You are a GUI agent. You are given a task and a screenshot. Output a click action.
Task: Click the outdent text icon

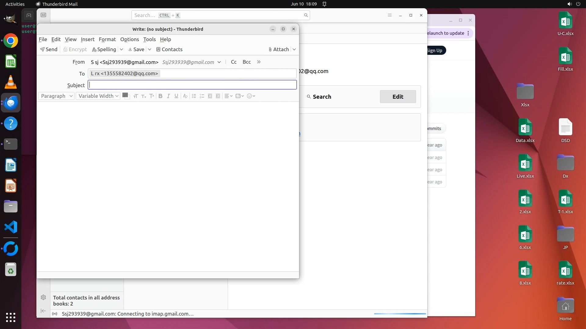tap(210, 96)
